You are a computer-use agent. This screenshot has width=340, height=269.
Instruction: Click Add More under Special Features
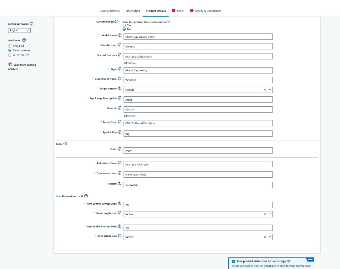(x=129, y=63)
